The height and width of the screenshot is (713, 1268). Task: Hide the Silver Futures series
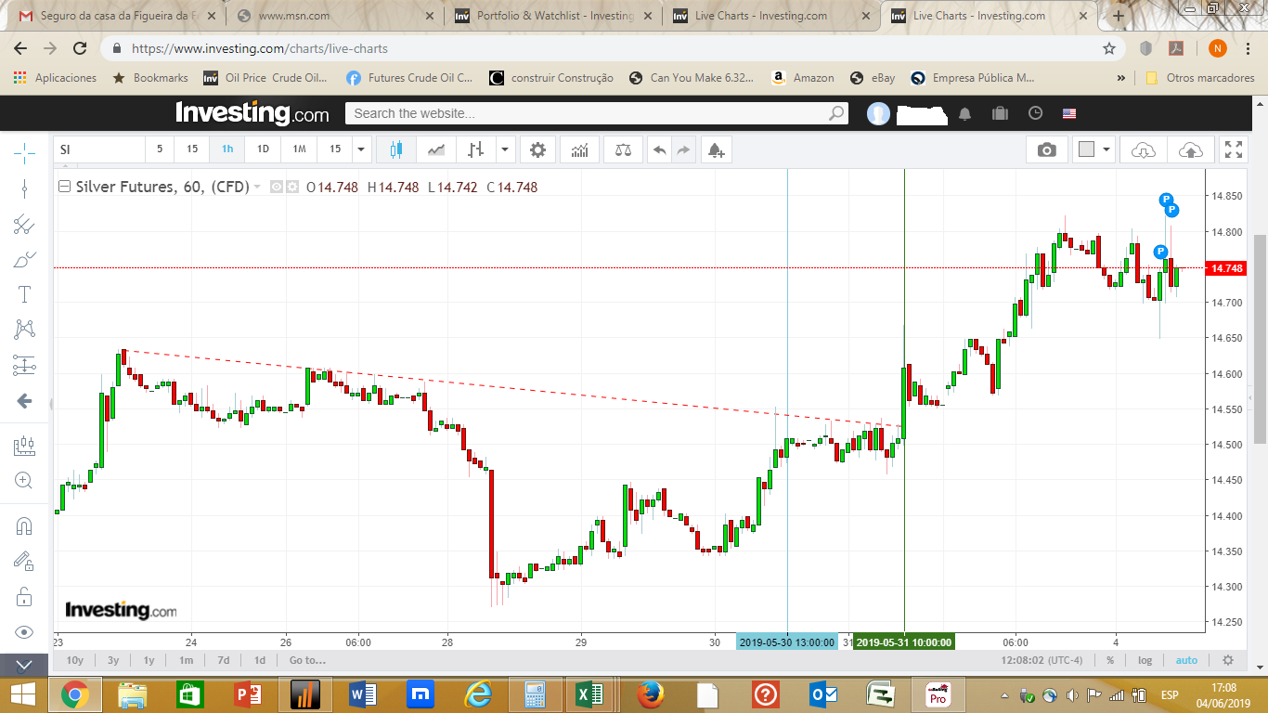click(277, 187)
